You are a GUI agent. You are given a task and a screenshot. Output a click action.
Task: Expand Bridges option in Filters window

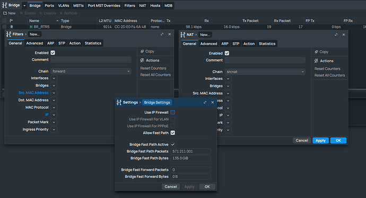coord(54,85)
